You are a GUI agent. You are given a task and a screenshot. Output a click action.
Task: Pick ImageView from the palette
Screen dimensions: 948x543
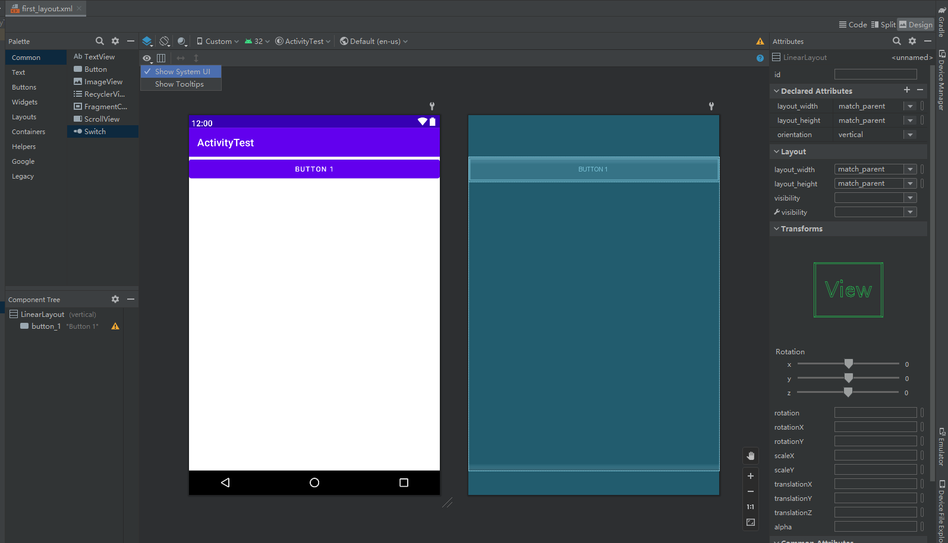point(103,82)
